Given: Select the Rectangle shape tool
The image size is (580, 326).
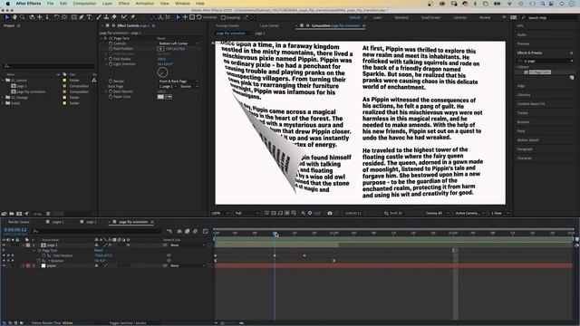Looking at the screenshot, I should click(x=74, y=17).
